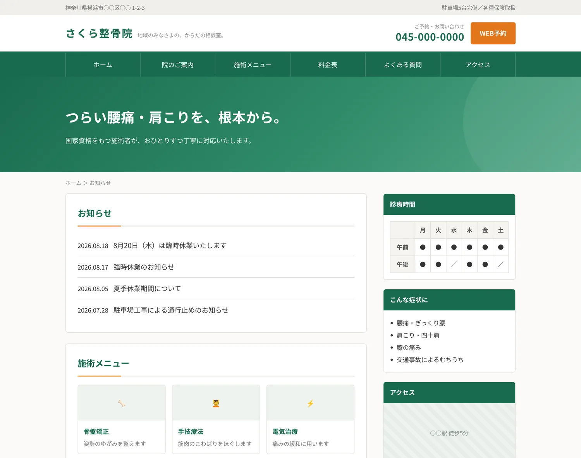Screen dimensions: 581x458
Task: Click the 午前 row header in schedule
Action: coord(402,247)
